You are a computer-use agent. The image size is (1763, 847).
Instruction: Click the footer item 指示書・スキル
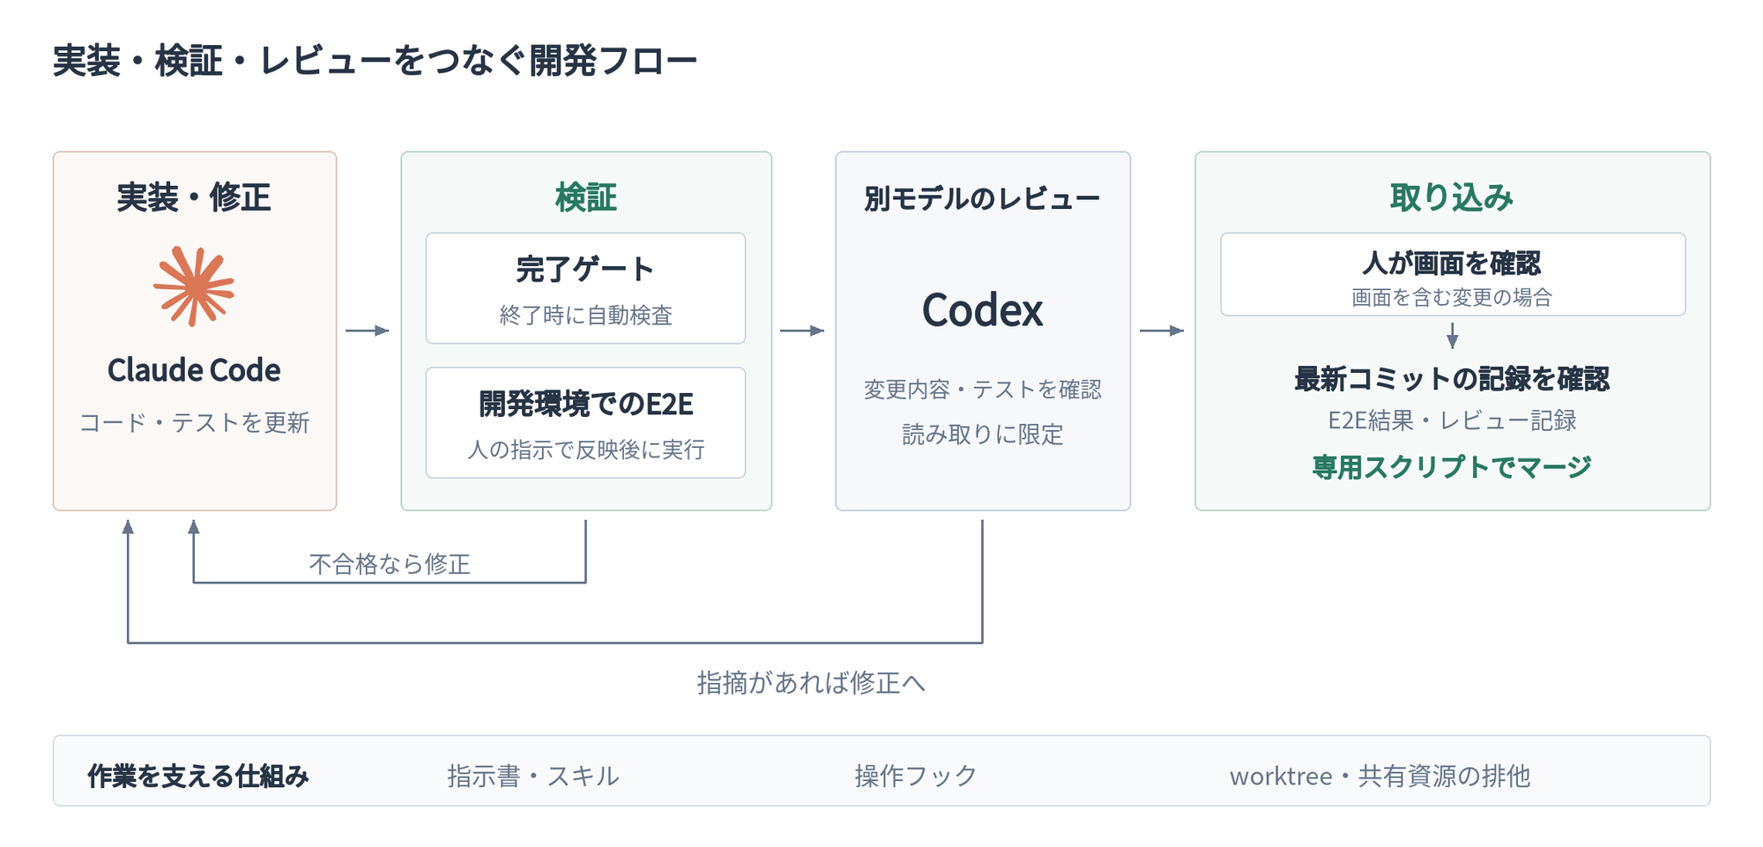pos(533,776)
